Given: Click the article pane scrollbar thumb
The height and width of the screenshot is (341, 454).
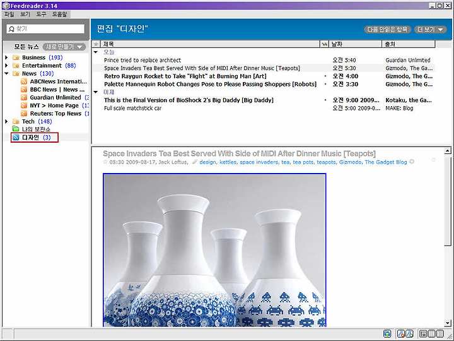Looking at the screenshot, I should point(447,201).
